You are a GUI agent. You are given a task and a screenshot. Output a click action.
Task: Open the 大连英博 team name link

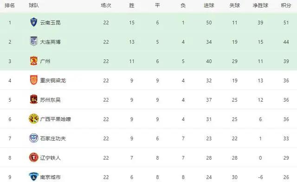50,42
